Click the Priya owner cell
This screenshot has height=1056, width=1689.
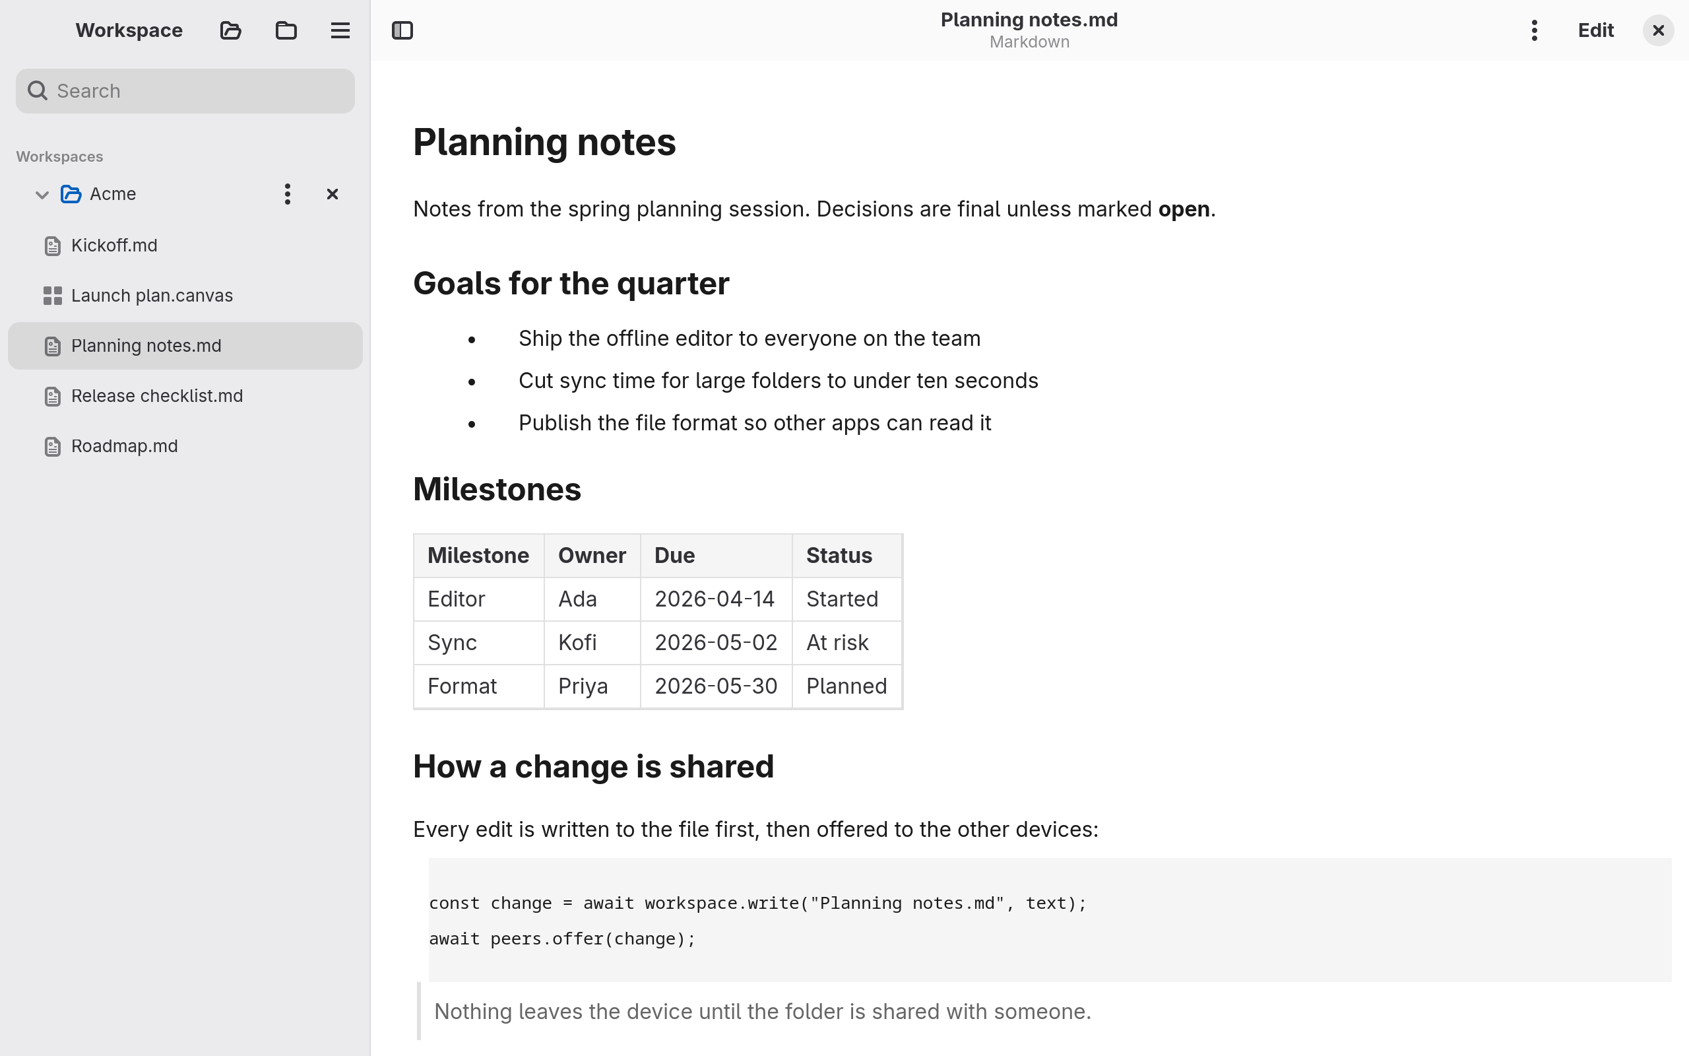(592, 686)
